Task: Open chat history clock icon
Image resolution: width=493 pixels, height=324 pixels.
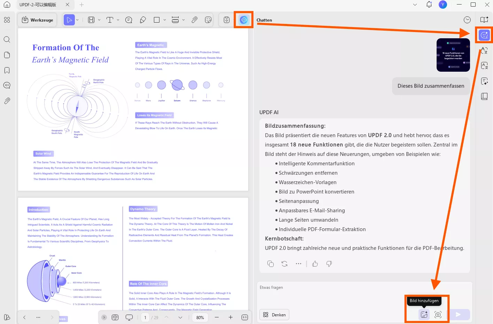Action: [x=467, y=20]
